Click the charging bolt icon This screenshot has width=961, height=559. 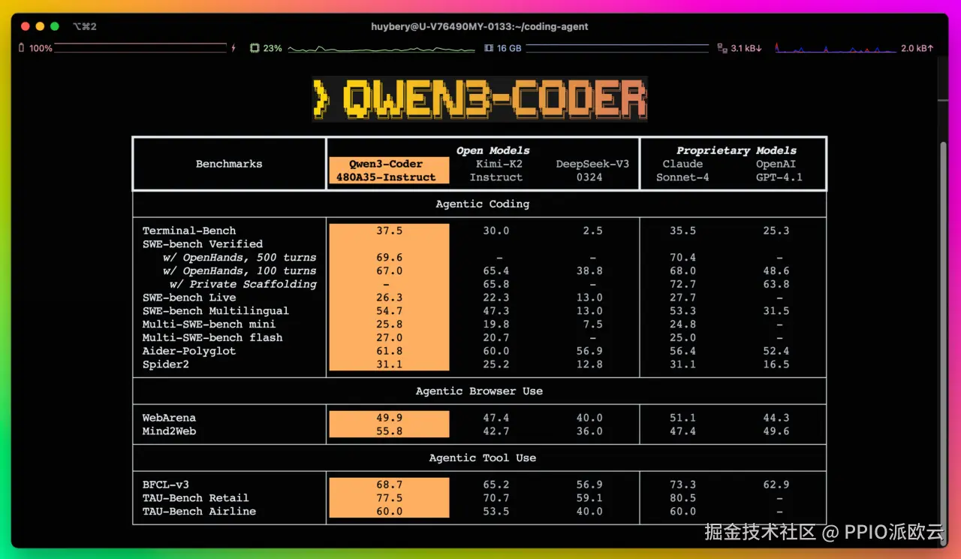click(x=233, y=48)
